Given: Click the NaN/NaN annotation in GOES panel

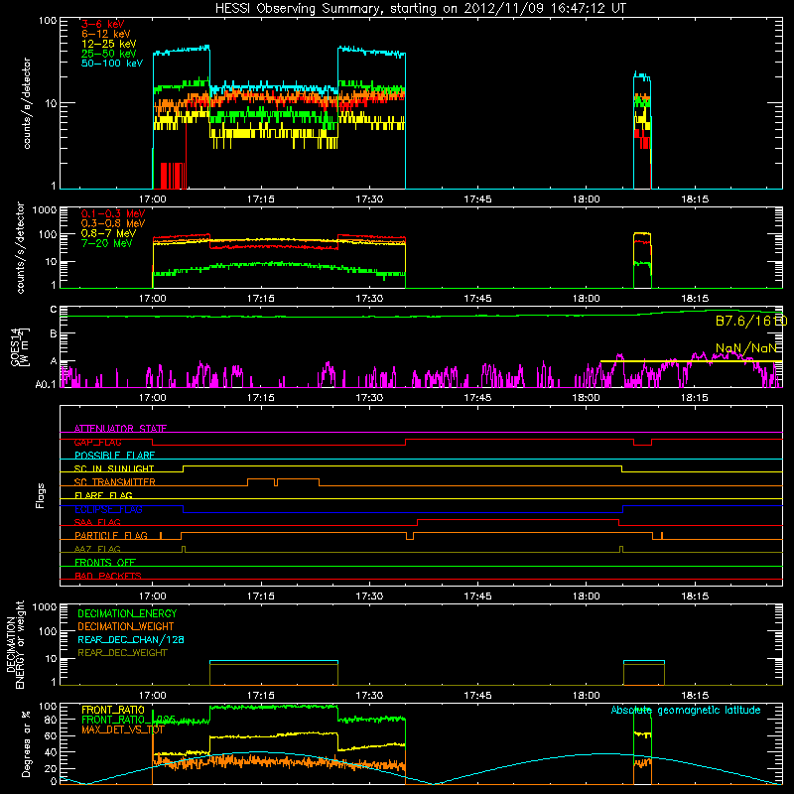Looking at the screenshot, I should click(746, 348).
